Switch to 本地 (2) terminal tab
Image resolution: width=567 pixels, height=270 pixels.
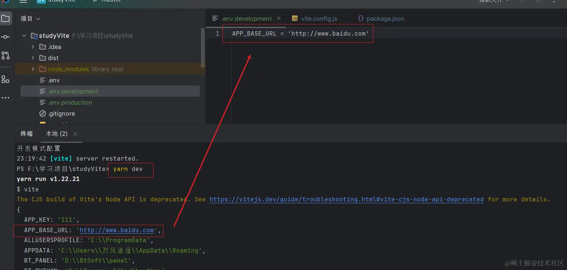[x=57, y=134]
